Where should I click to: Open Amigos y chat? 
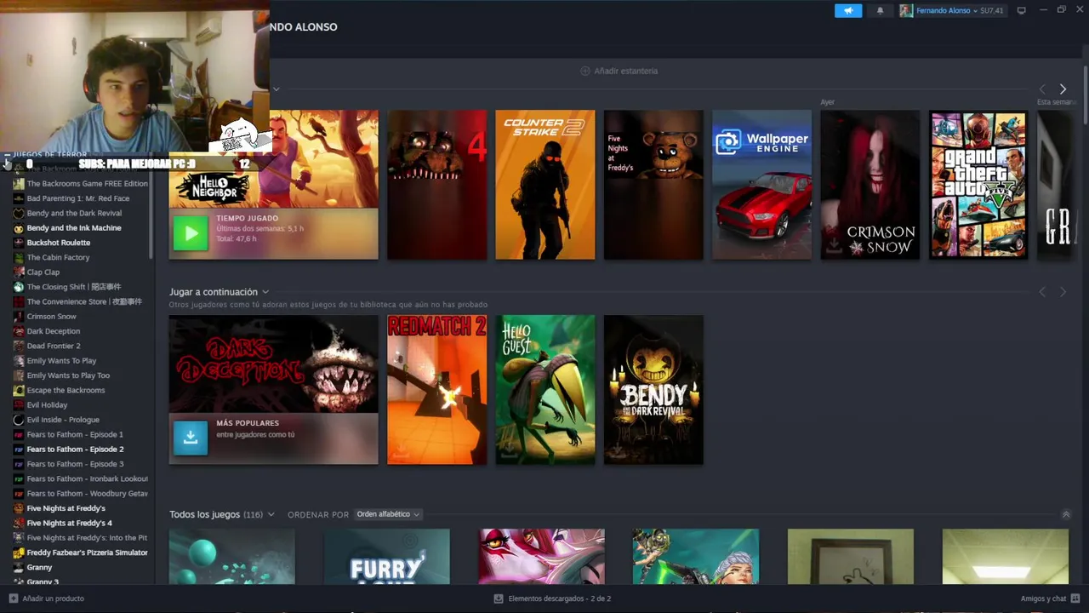1050,599
